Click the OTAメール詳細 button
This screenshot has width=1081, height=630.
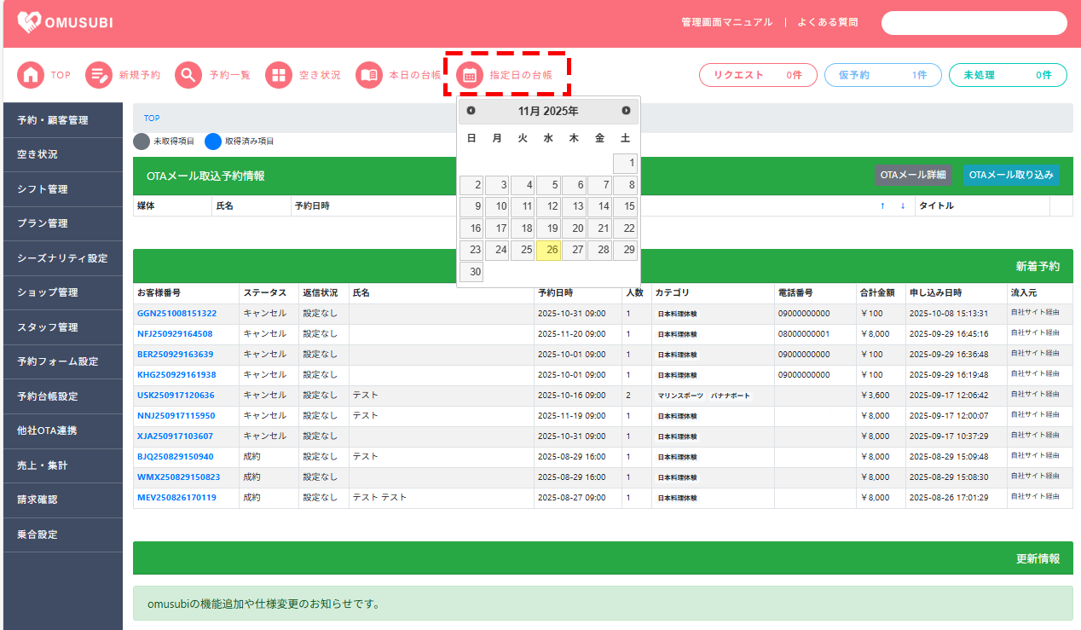[912, 175]
